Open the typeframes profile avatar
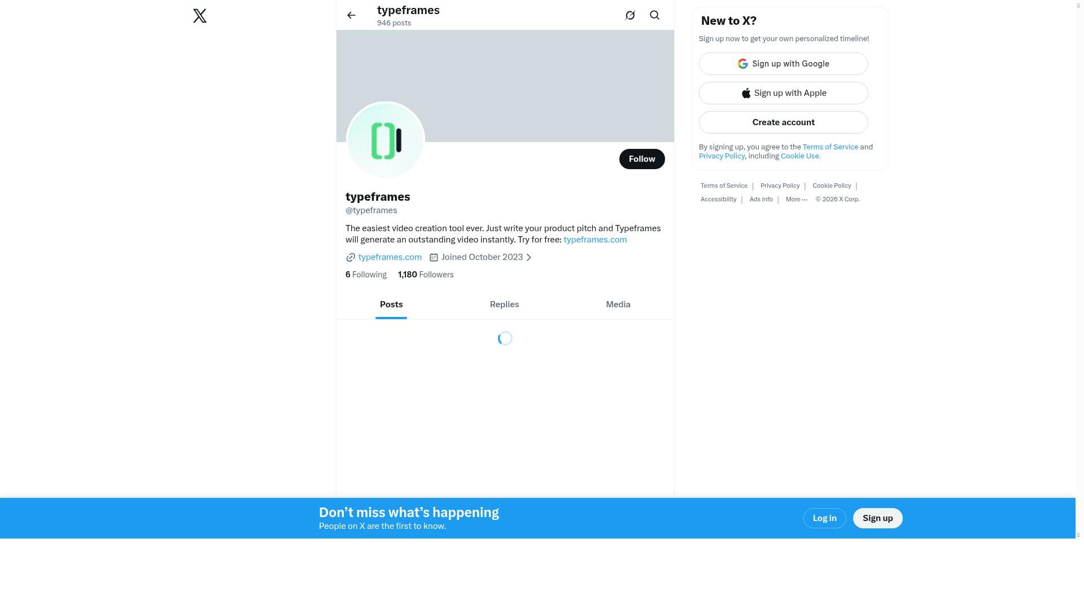This screenshot has height=609, width=1084. (386, 140)
